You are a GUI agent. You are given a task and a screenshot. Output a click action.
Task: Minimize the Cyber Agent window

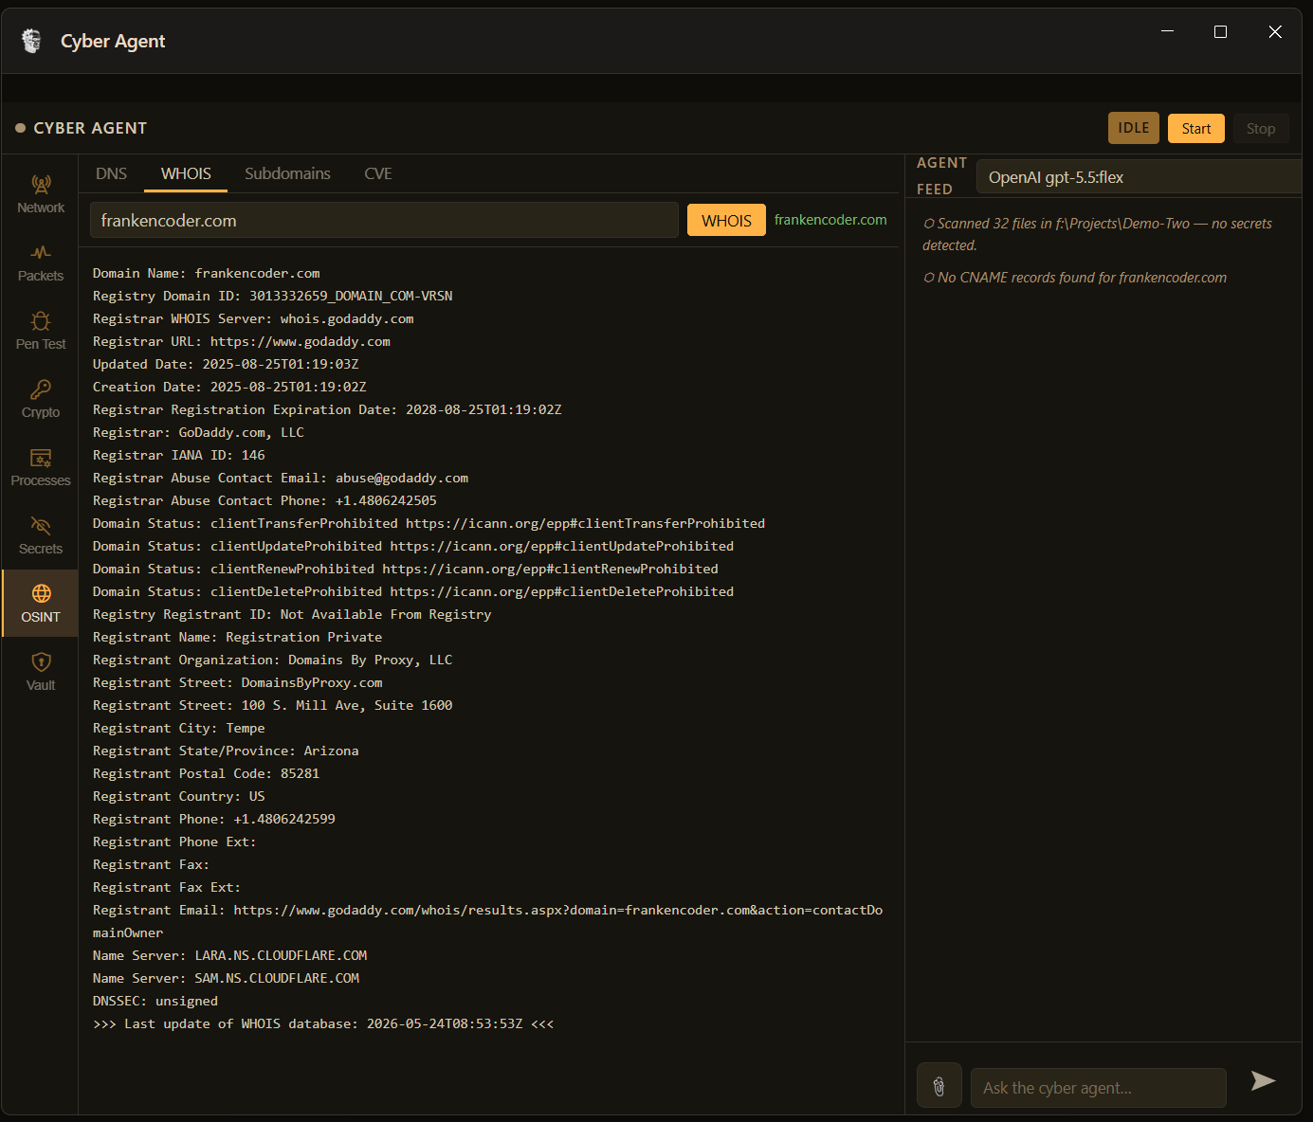pyautogui.click(x=1168, y=31)
